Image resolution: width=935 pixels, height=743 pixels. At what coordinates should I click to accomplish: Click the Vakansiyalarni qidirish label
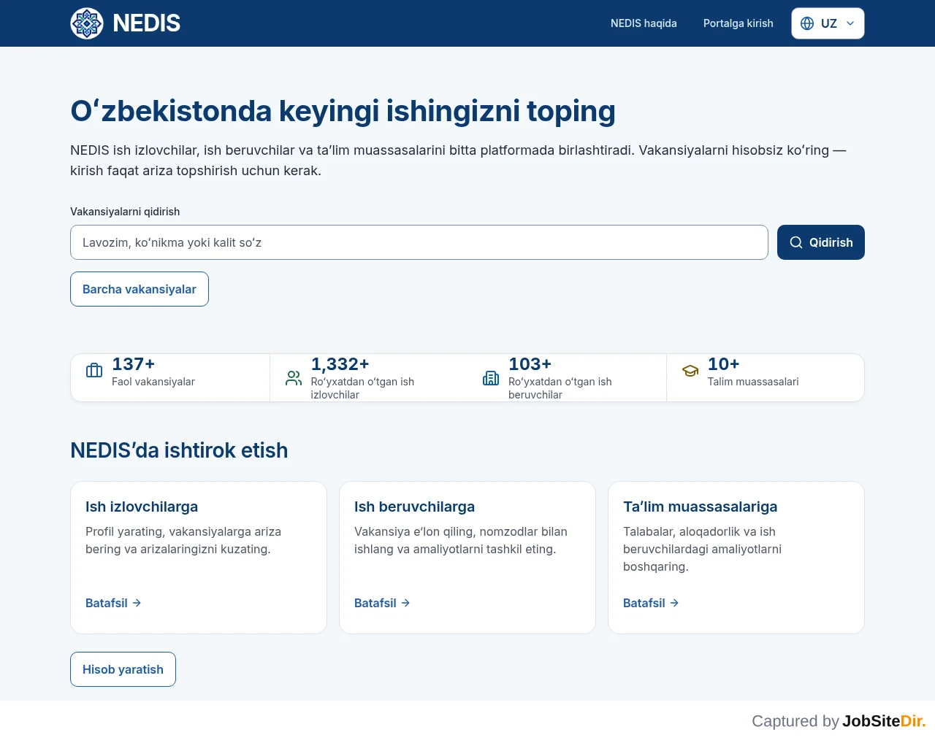point(125,212)
